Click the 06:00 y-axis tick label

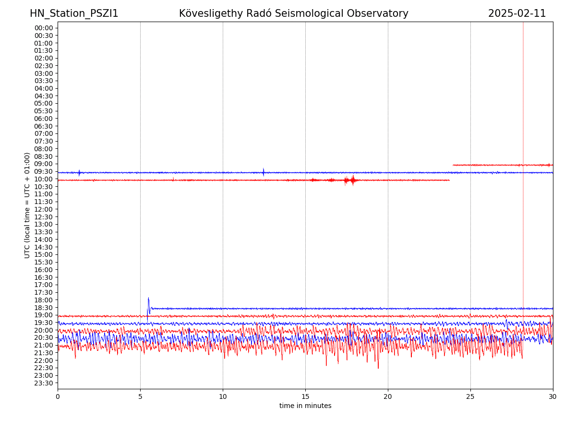click(x=44, y=119)
